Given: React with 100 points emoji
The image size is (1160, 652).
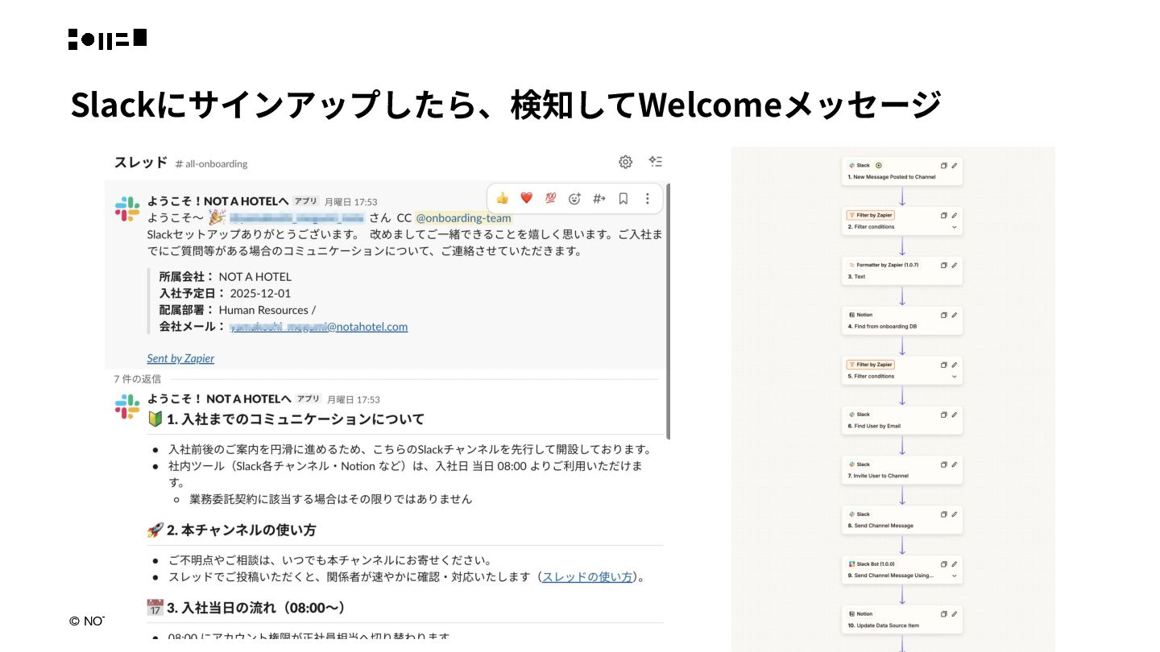Looking at the screenshot, I should [551, 198].
